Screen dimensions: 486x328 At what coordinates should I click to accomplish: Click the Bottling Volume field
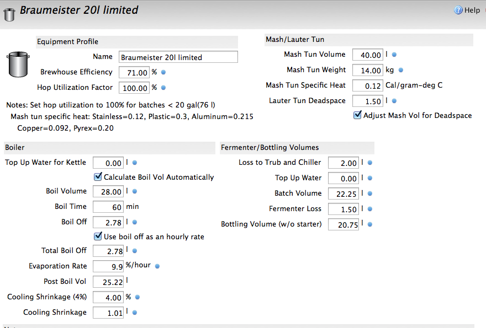(x=344, y=224)
